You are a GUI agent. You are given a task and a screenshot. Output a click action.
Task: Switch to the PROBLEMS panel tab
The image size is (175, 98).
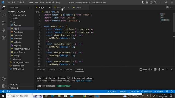point(41,70)
